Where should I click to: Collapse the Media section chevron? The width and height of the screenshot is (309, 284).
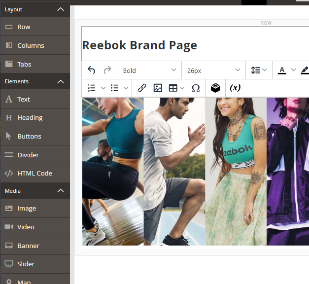(x=61, y=191)
